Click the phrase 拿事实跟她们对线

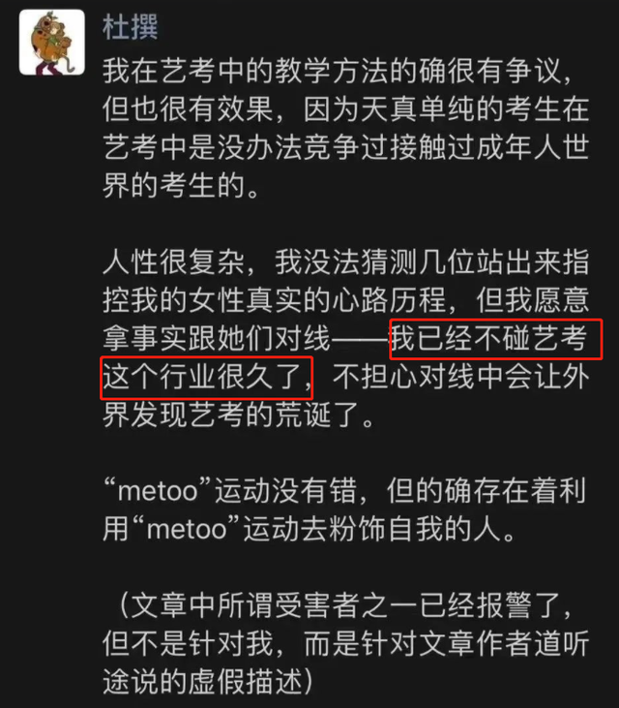217,338
